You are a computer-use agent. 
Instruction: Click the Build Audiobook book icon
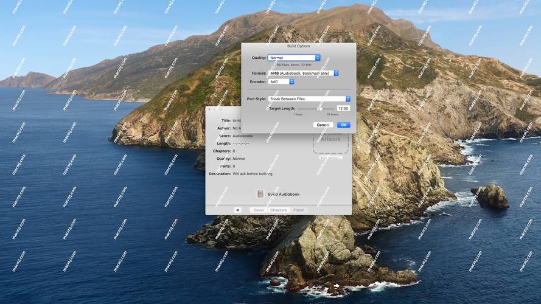point(260,194)
